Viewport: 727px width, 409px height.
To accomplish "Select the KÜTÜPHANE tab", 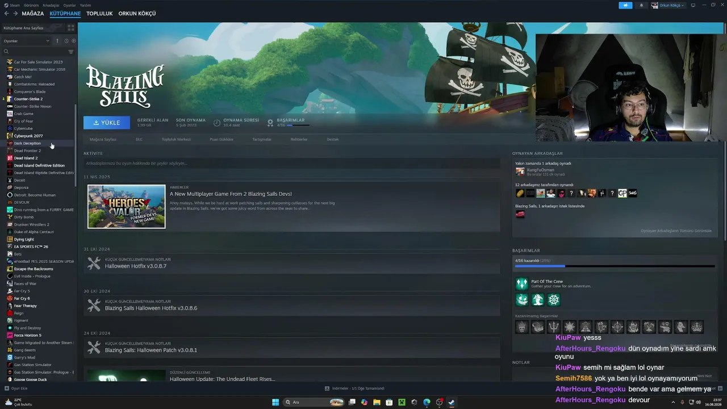I will pos(65,14).
